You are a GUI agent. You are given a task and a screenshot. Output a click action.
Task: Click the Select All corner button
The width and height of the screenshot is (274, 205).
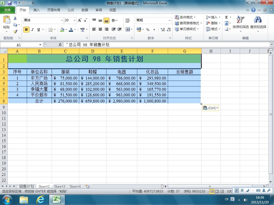pyautogui.click(x=4, y=51)
